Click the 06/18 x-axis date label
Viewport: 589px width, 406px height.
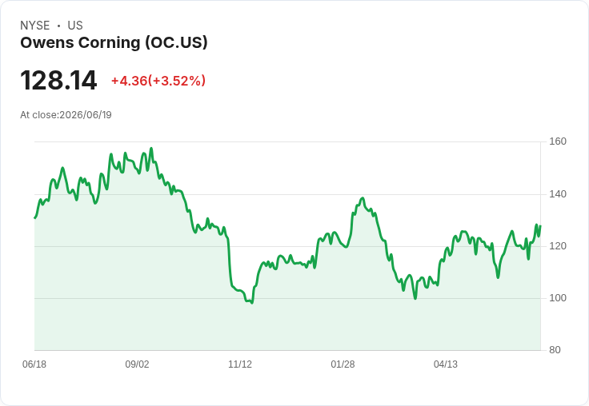click(34, 364)
